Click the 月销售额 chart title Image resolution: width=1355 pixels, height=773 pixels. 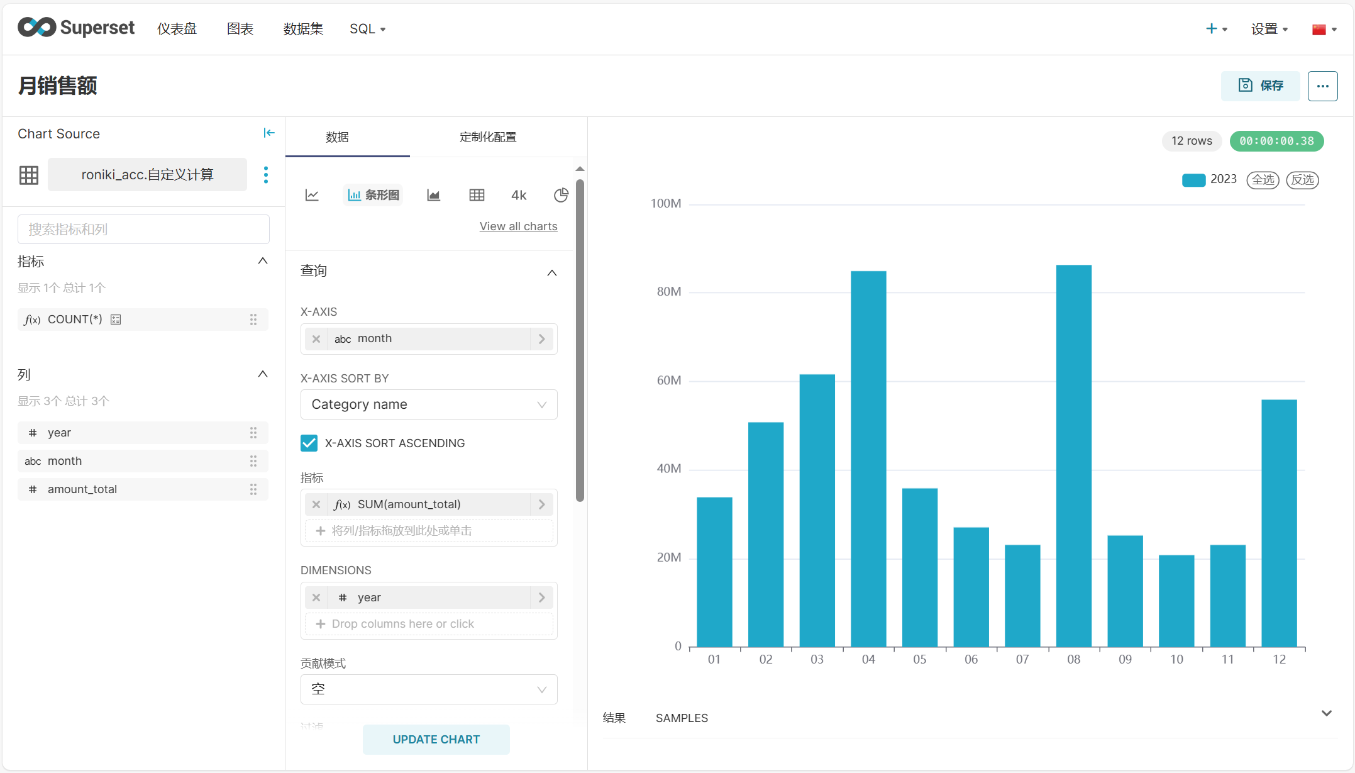(57, 86)
